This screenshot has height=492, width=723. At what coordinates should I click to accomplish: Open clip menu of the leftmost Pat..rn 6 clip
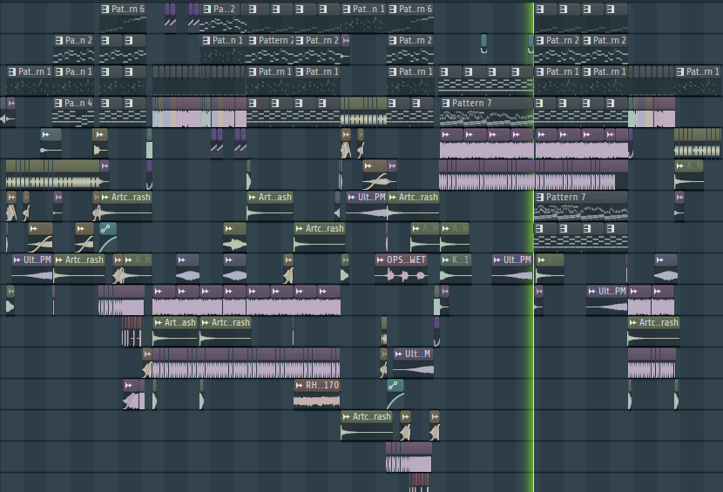click(105, 9)
